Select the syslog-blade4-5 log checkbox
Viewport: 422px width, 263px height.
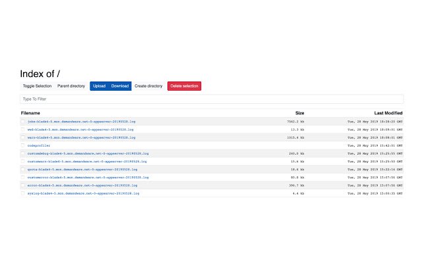coord(23,193)
